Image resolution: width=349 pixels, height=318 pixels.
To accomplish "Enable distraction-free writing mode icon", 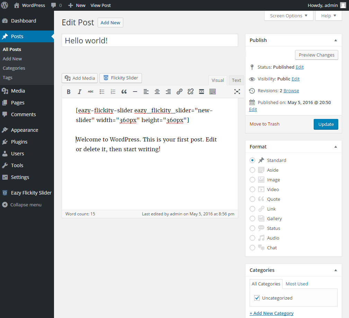I will click(237, 92).
